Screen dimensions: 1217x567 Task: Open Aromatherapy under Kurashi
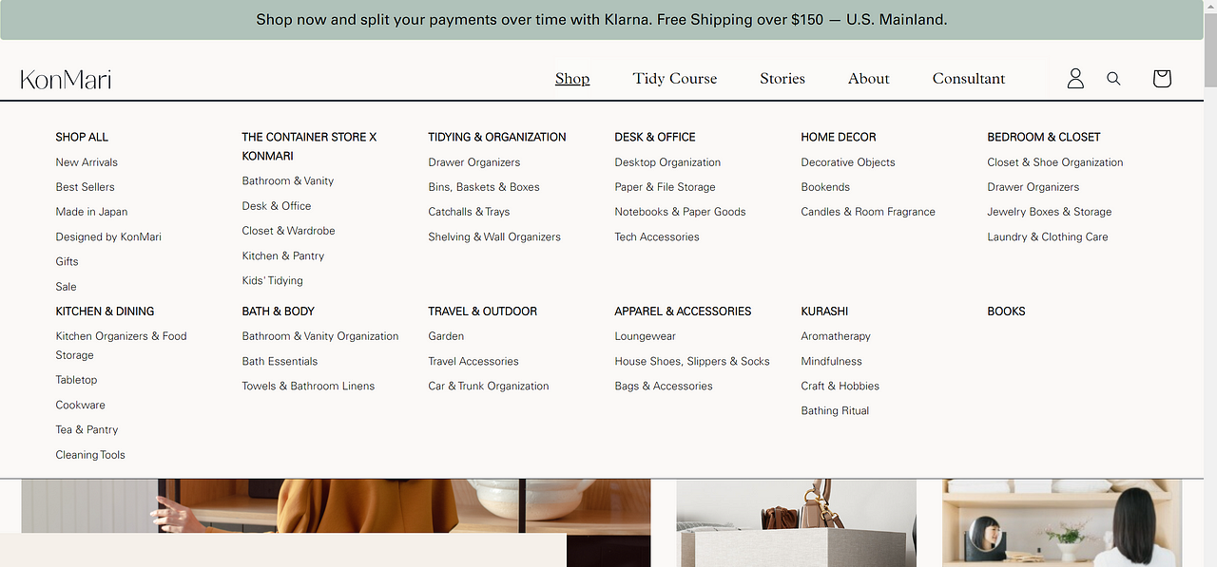coord(836,336)
